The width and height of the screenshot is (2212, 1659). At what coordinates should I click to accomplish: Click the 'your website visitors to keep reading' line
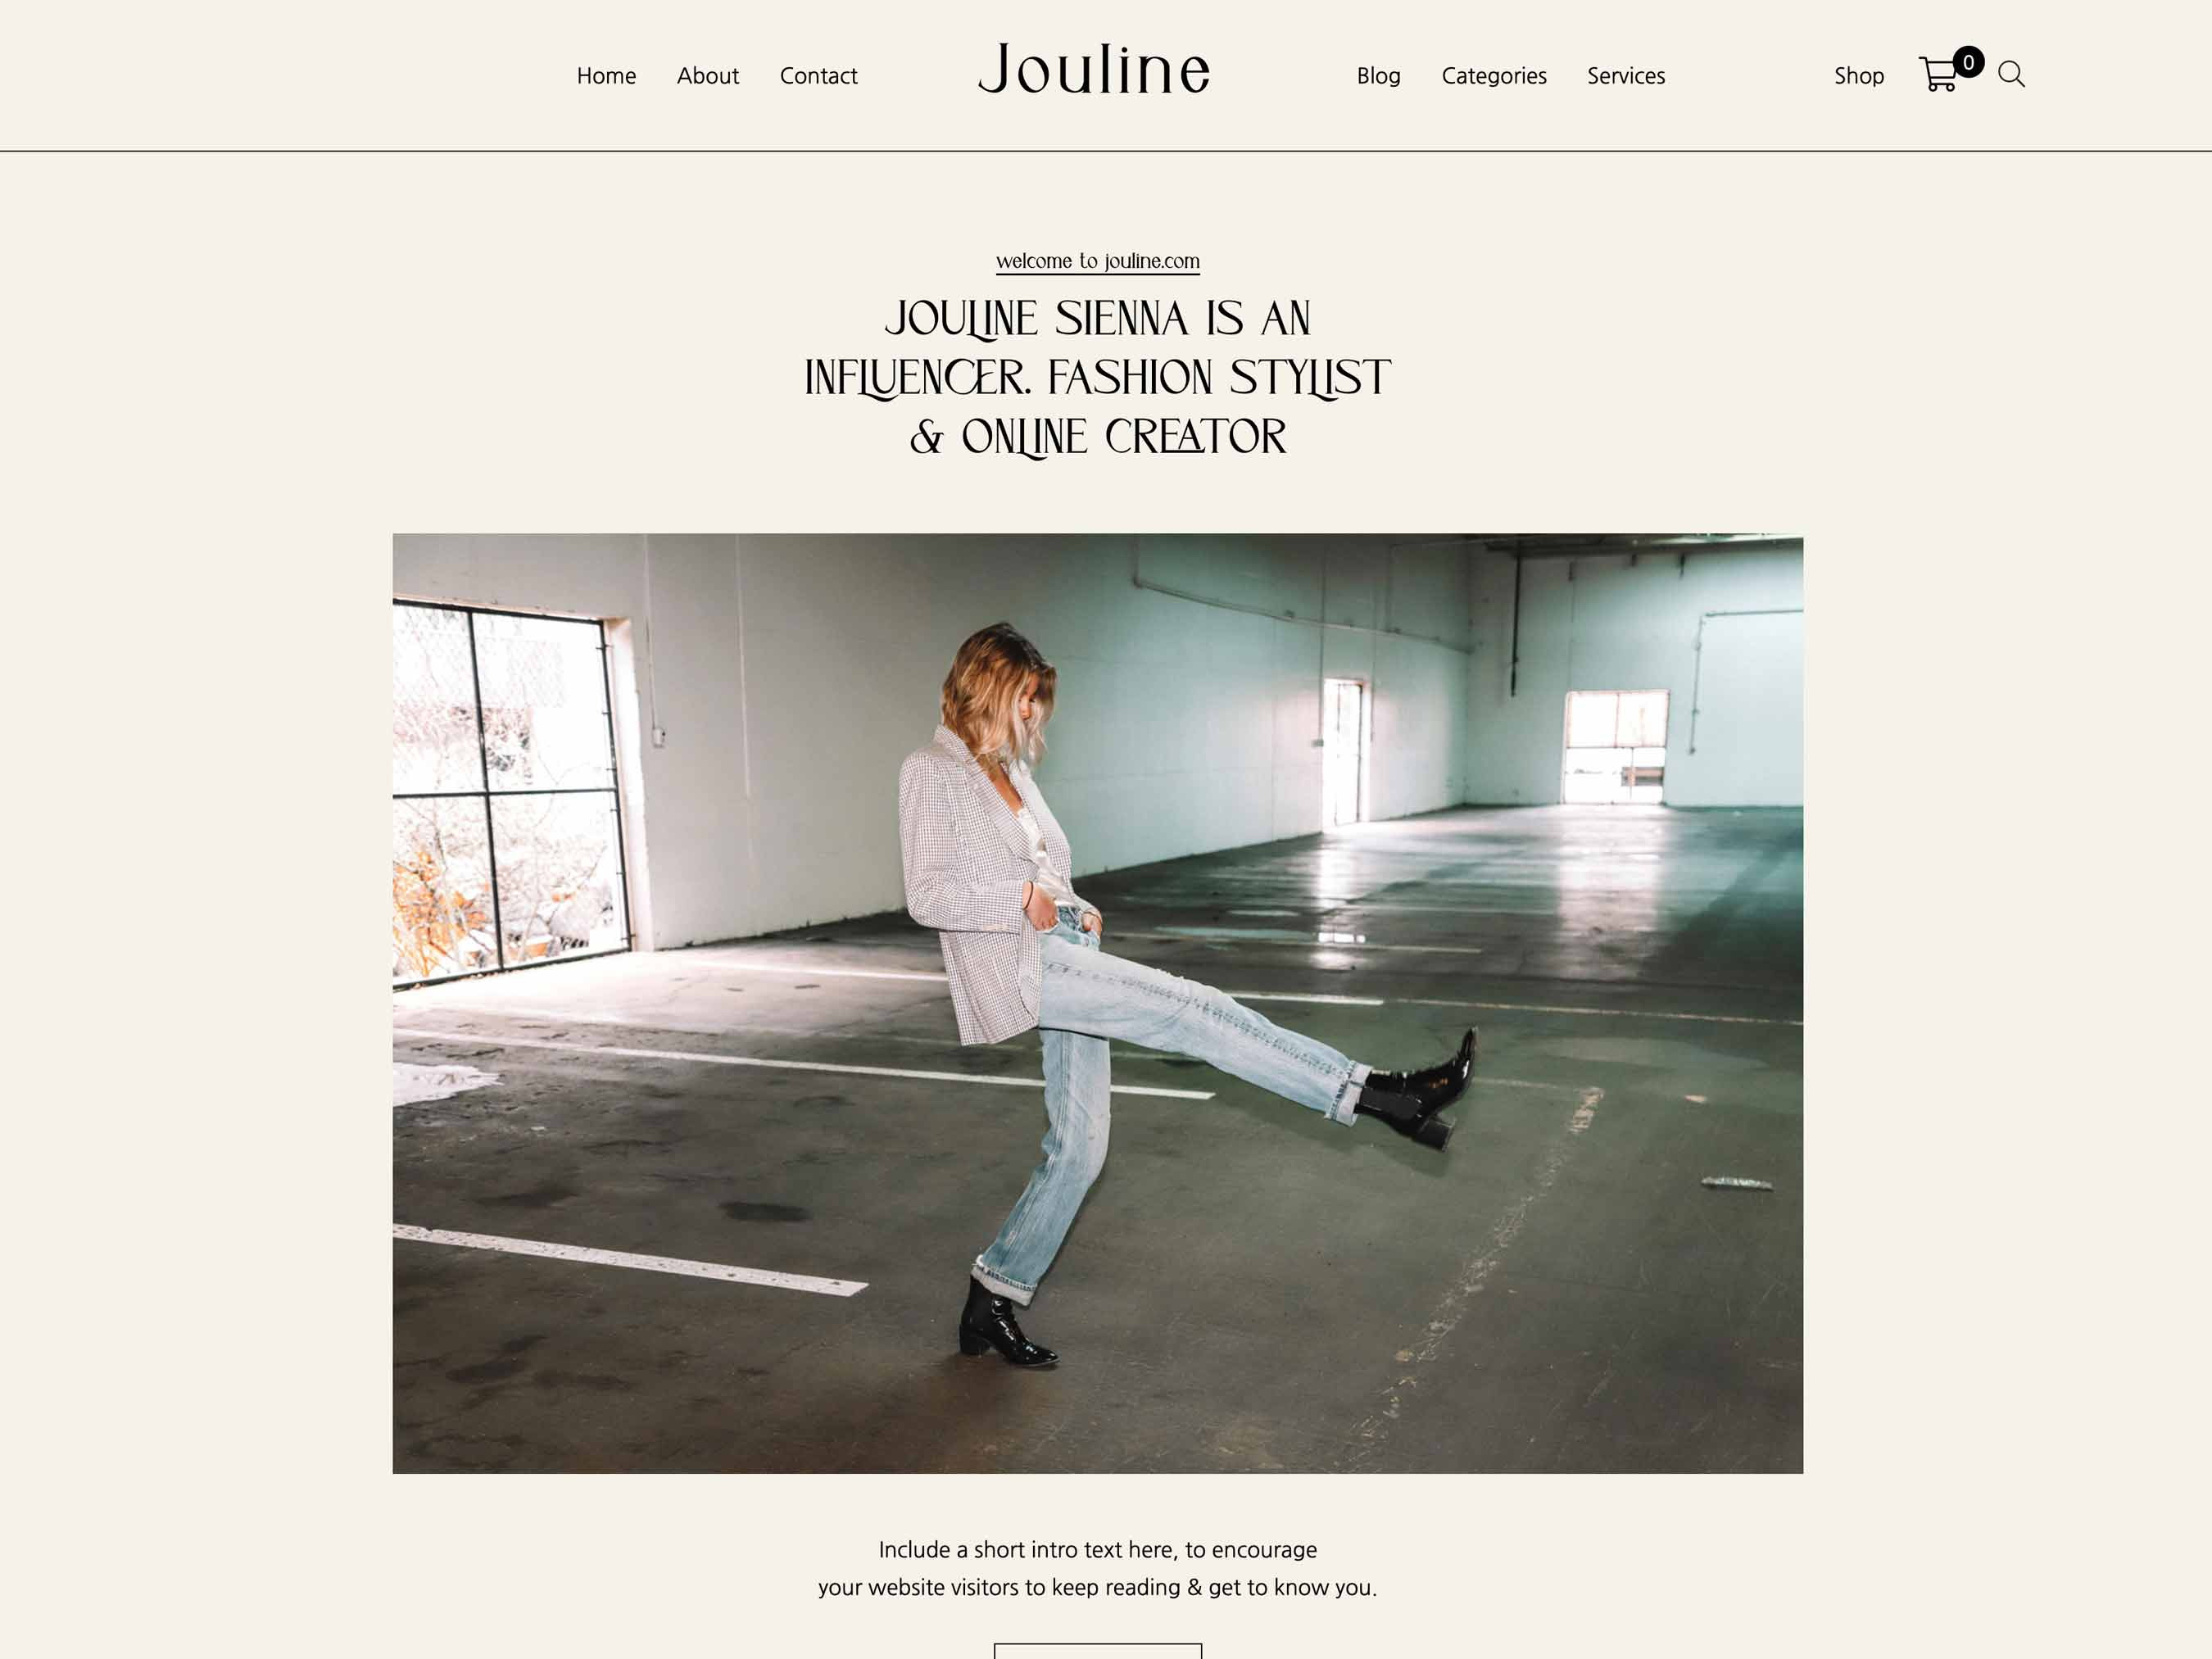pyautogui.click(x=1097, y=1588)
